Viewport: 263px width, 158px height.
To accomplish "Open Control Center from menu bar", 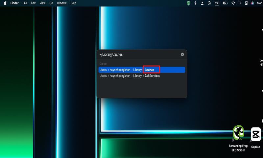I will pyautogui.click(x=246, y=3).
